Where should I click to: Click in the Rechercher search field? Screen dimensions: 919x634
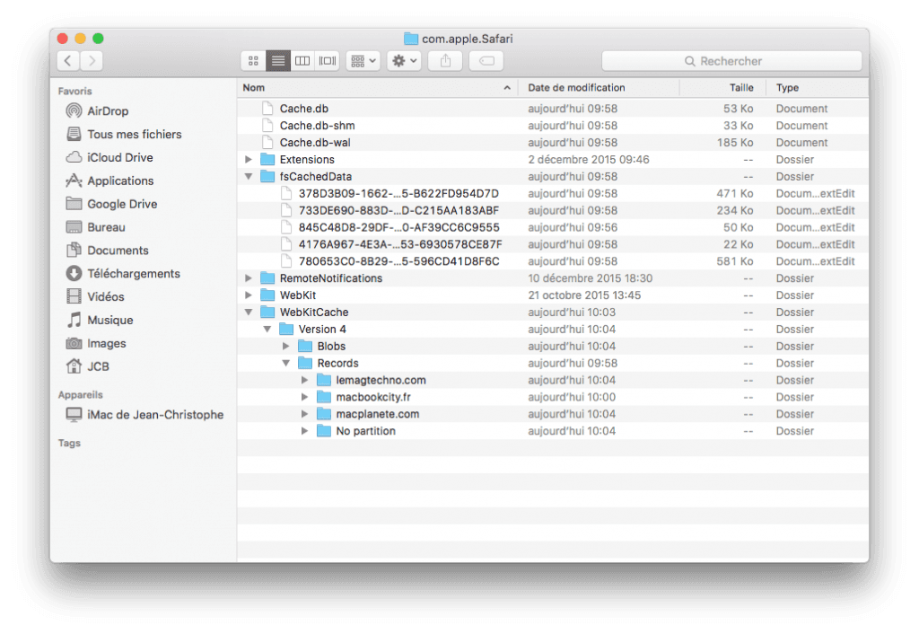[731, 61]
